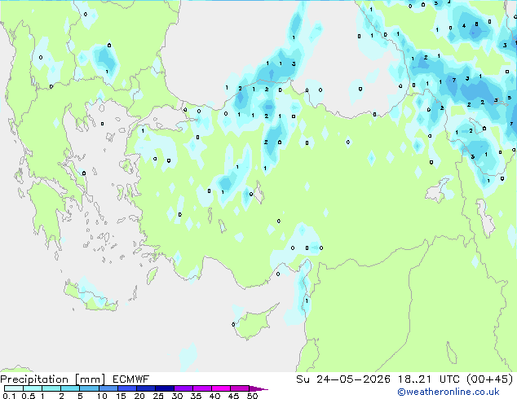
Task: Pick the 0.5–1 mm legend swatch
Action: pyautogui.click(x=33, y=388)
